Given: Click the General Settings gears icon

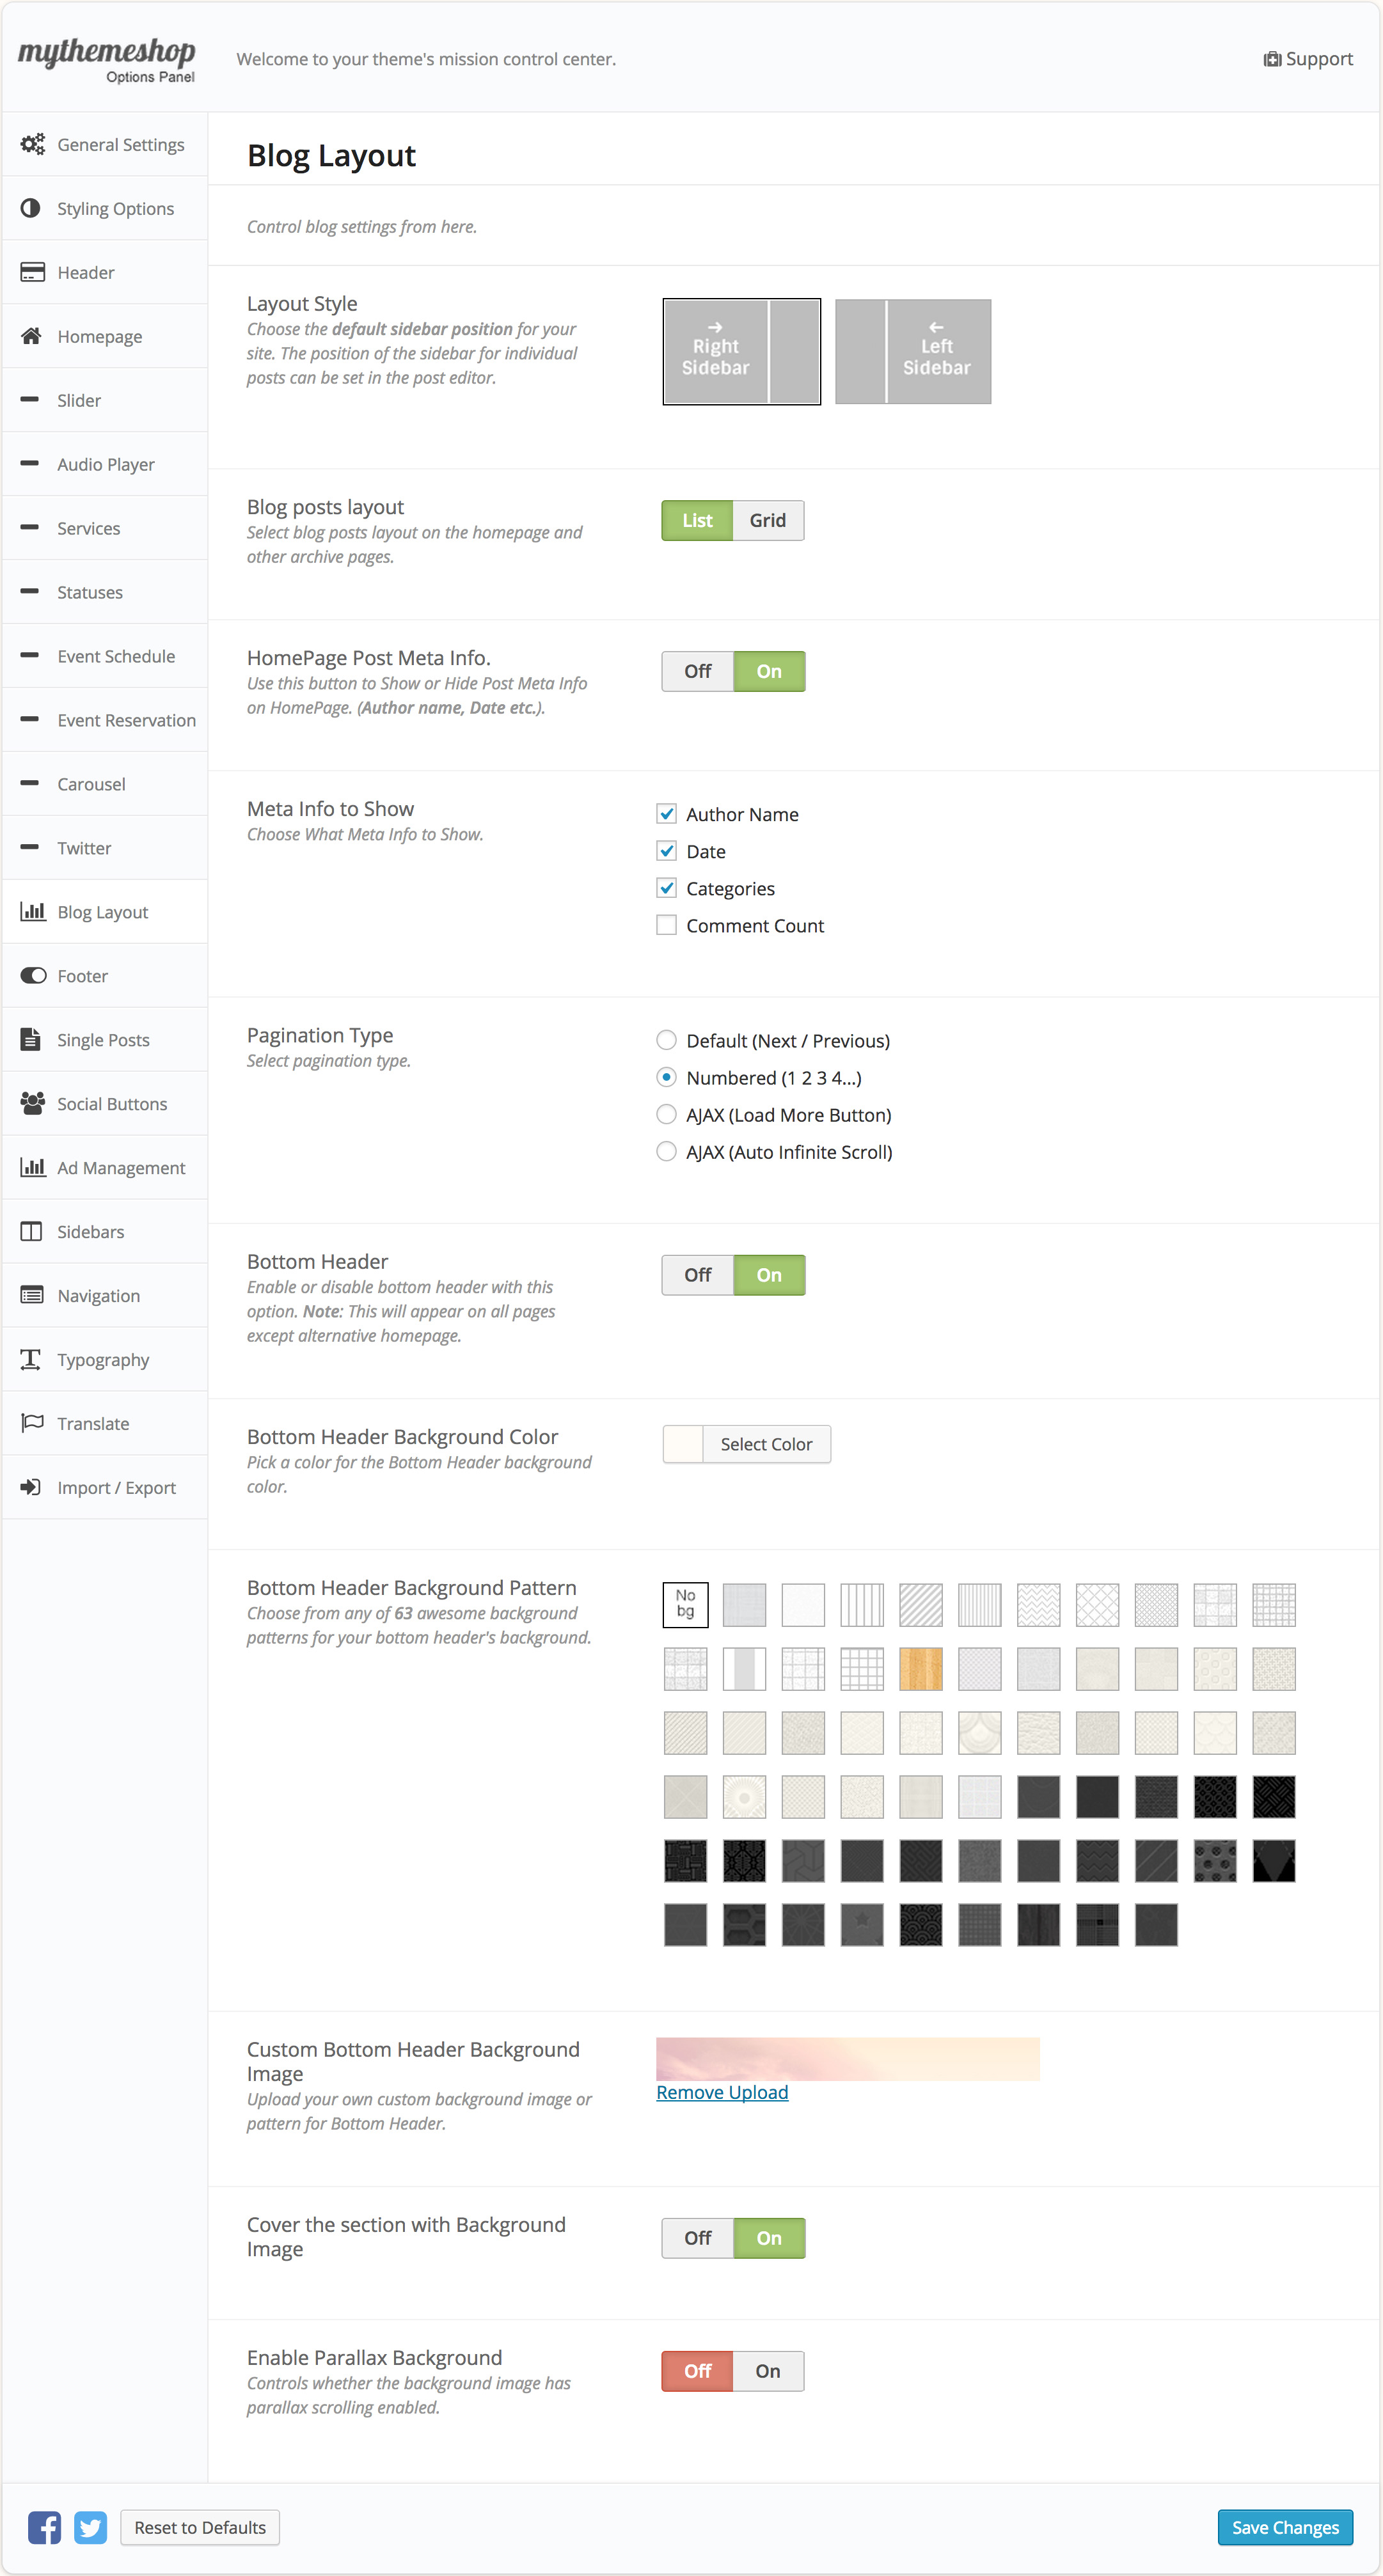Looking at the screenshot, I should click(x=32, y=144).
